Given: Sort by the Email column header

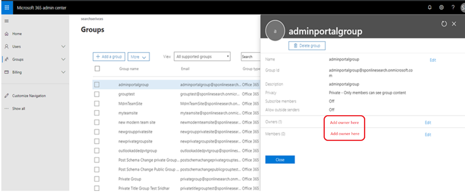Looking at the screenshot, I should [x=185, y=69].
